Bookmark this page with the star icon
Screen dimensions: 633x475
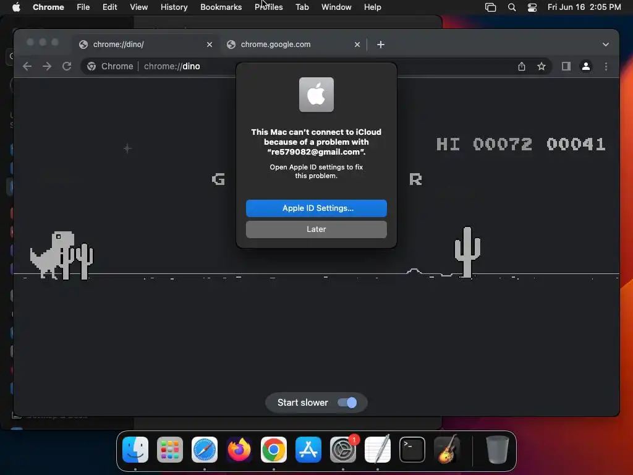click(542, 66)
